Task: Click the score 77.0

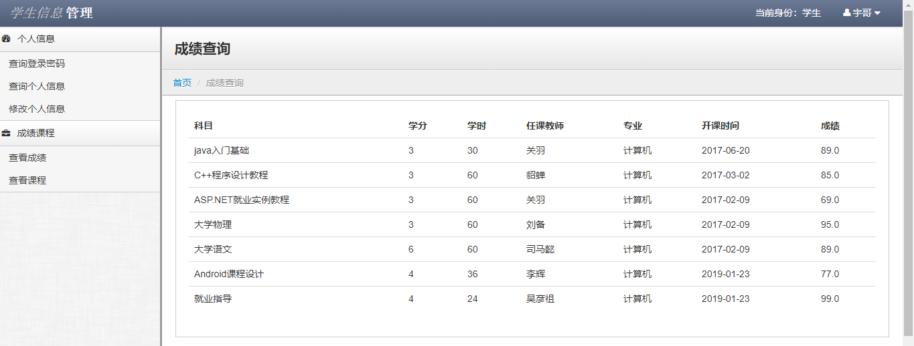Action: (x=830, y=274)
